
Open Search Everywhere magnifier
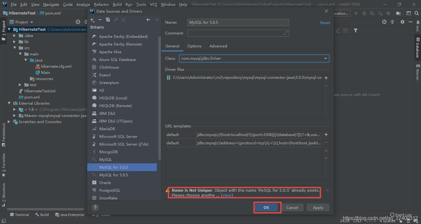[416, 13]
